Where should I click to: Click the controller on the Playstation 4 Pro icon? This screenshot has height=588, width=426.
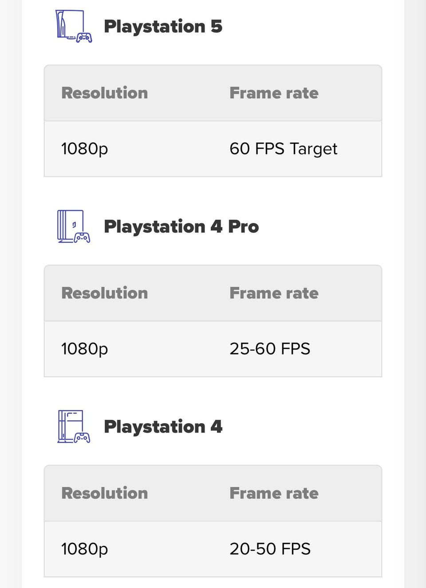tap(82, 238)
